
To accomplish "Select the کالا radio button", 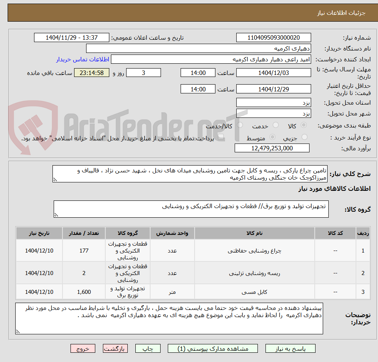I will point(304,125).
